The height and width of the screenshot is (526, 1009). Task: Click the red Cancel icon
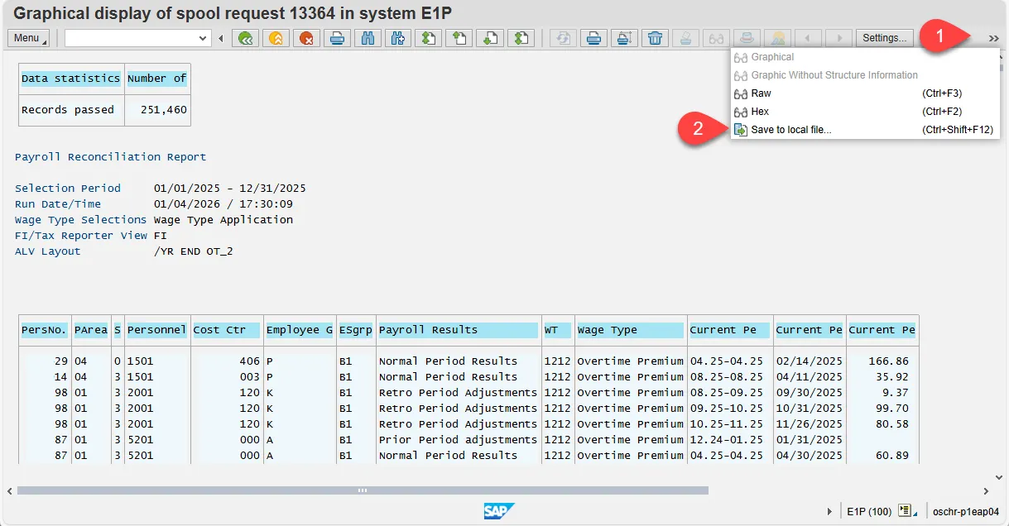tap(306, 38)
